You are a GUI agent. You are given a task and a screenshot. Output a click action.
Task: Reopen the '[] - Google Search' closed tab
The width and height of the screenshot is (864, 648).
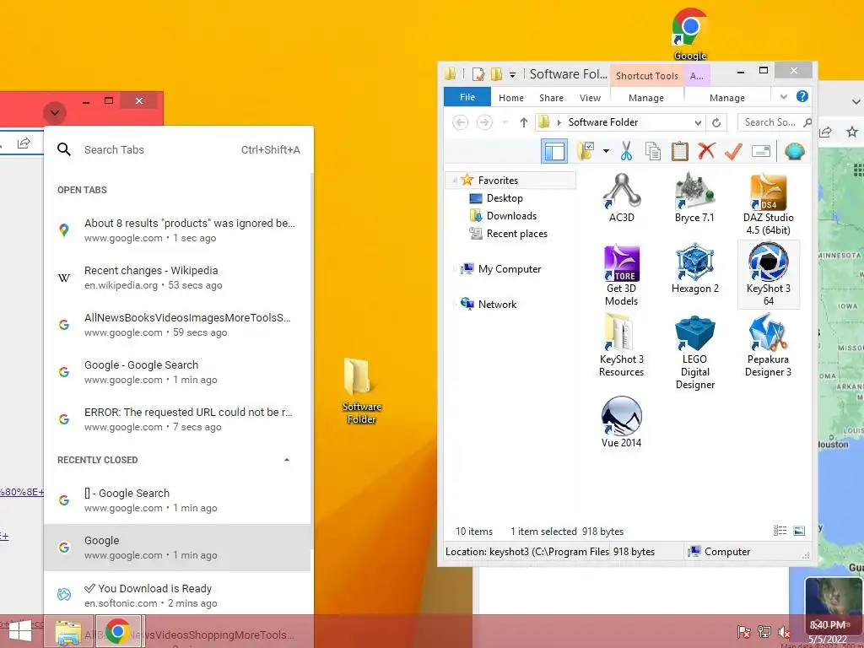(x=177, y=500)
